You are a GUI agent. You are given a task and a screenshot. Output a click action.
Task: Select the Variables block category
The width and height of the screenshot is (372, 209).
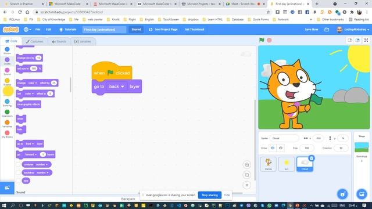tap(7, 124)
